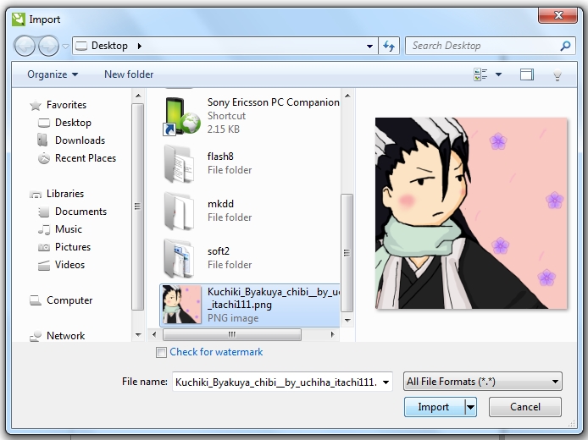
Task: Open the Documents library
Action: click(80, 212)
